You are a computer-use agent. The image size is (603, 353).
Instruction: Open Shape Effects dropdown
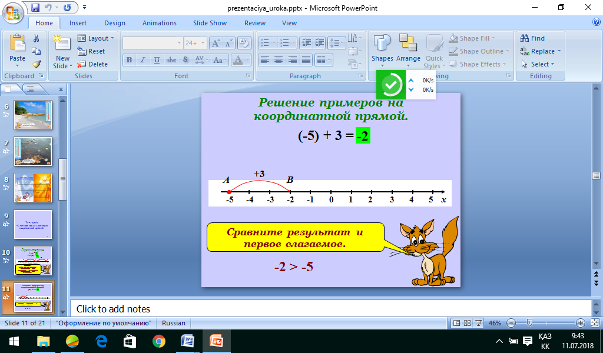[478, 64]
